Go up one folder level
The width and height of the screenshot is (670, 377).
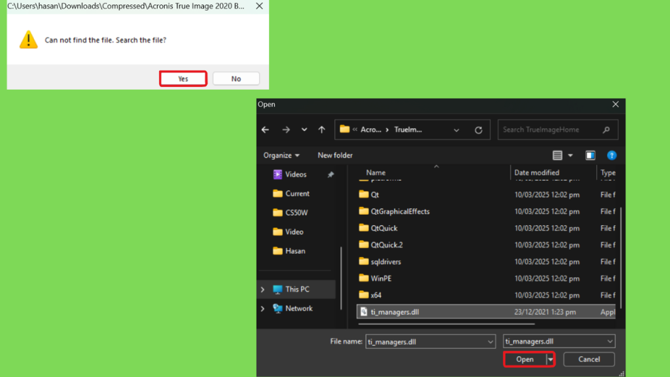click(x=322, y=130)
